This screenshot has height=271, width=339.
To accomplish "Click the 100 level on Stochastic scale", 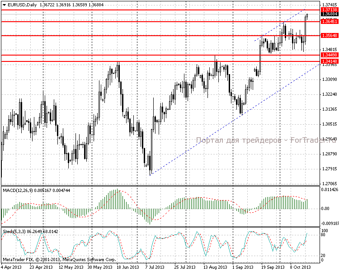I will coord(325,231).
